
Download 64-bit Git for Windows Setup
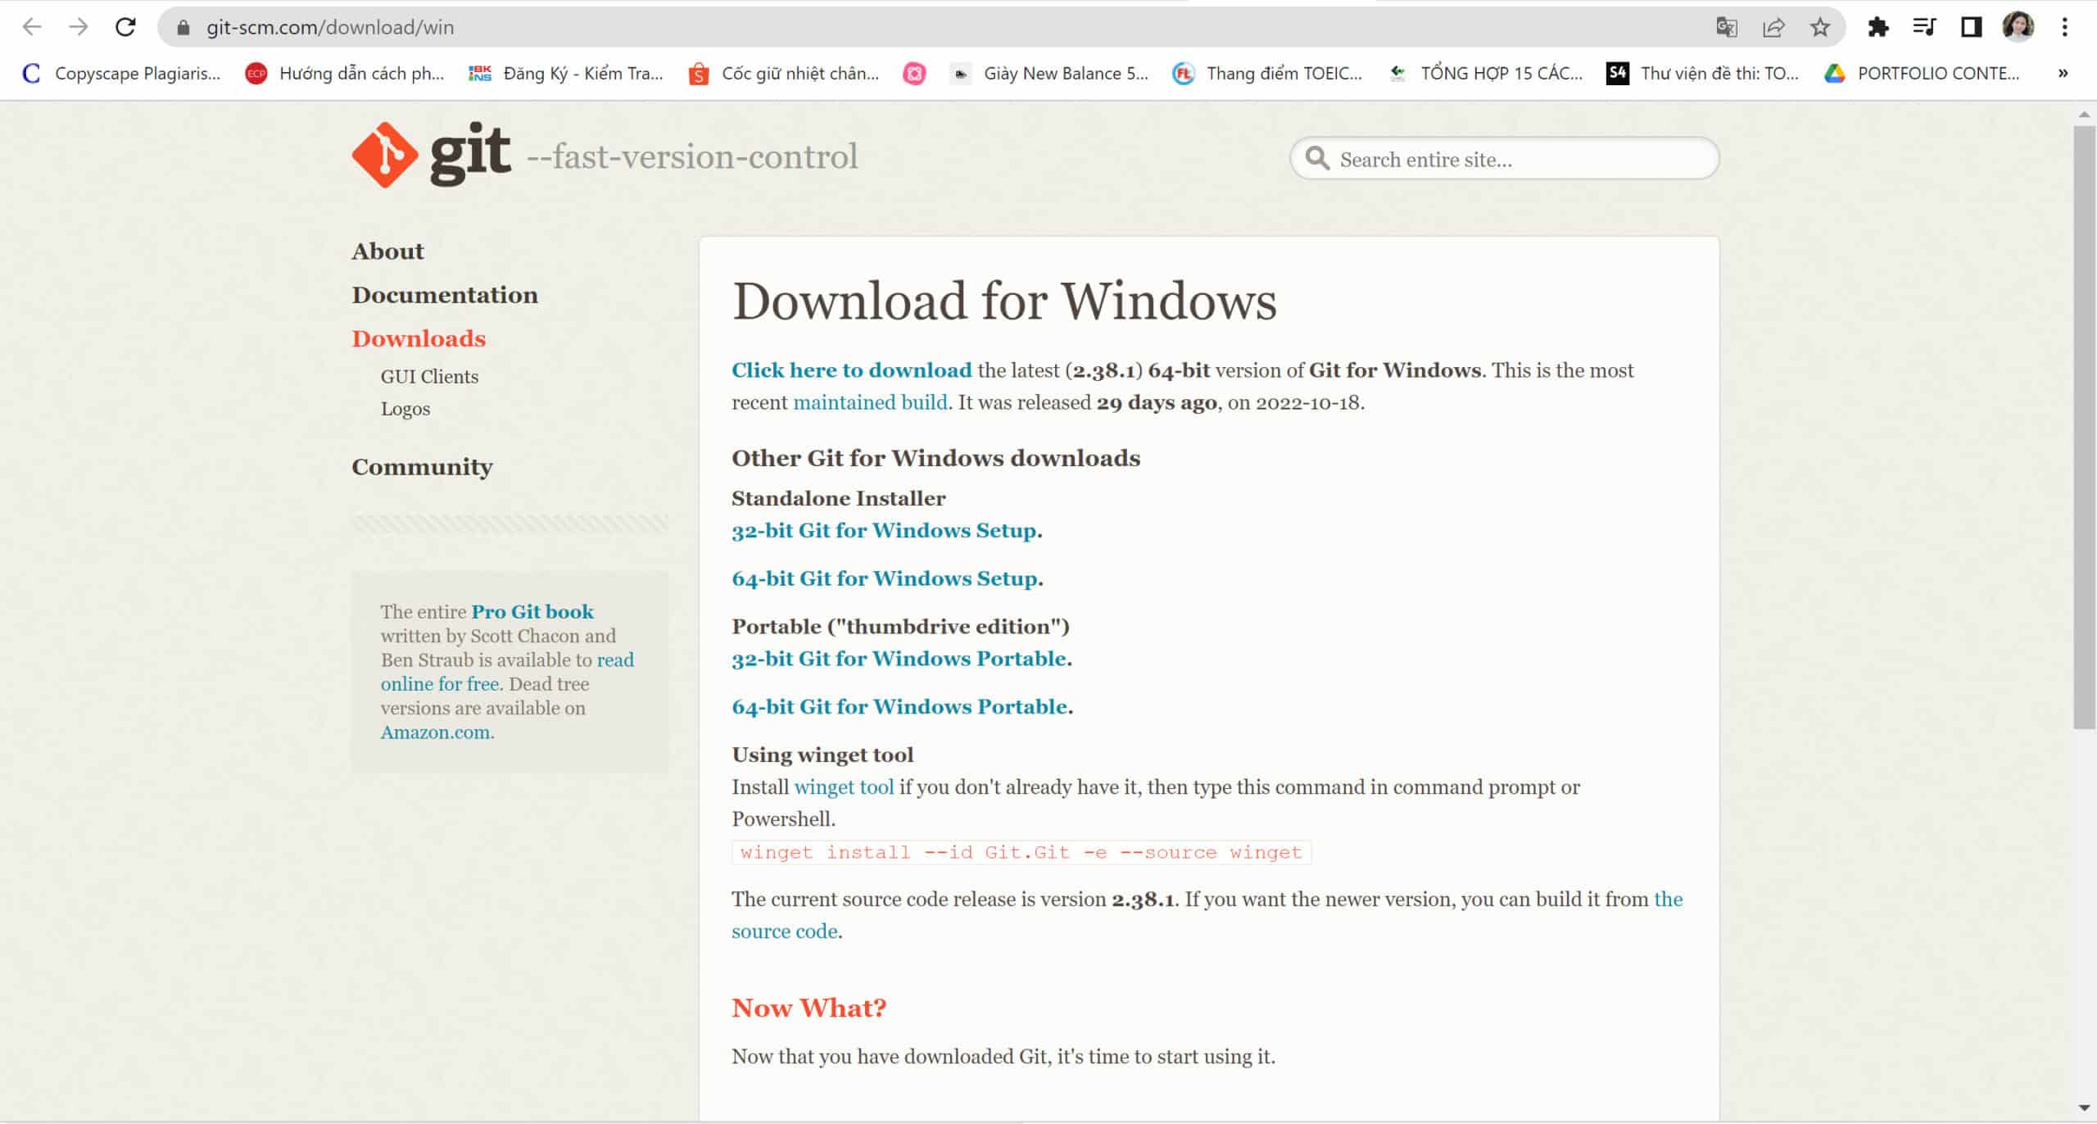[x=885, y=578]
